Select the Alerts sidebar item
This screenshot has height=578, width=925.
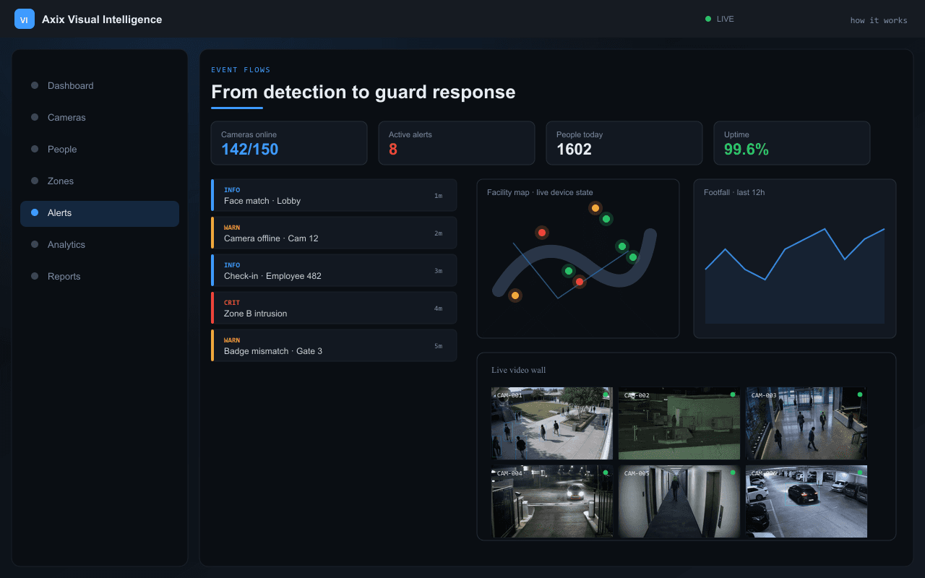(100, 212)
